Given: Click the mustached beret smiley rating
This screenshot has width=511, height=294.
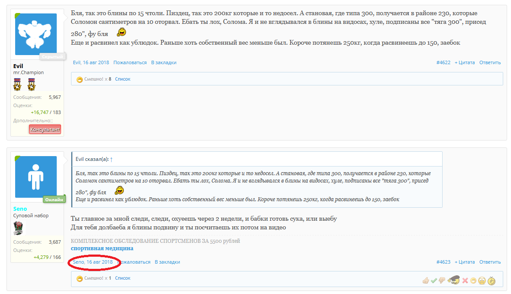Looking at the screenshot, I should pyautogui.click(x=453, y=280).
